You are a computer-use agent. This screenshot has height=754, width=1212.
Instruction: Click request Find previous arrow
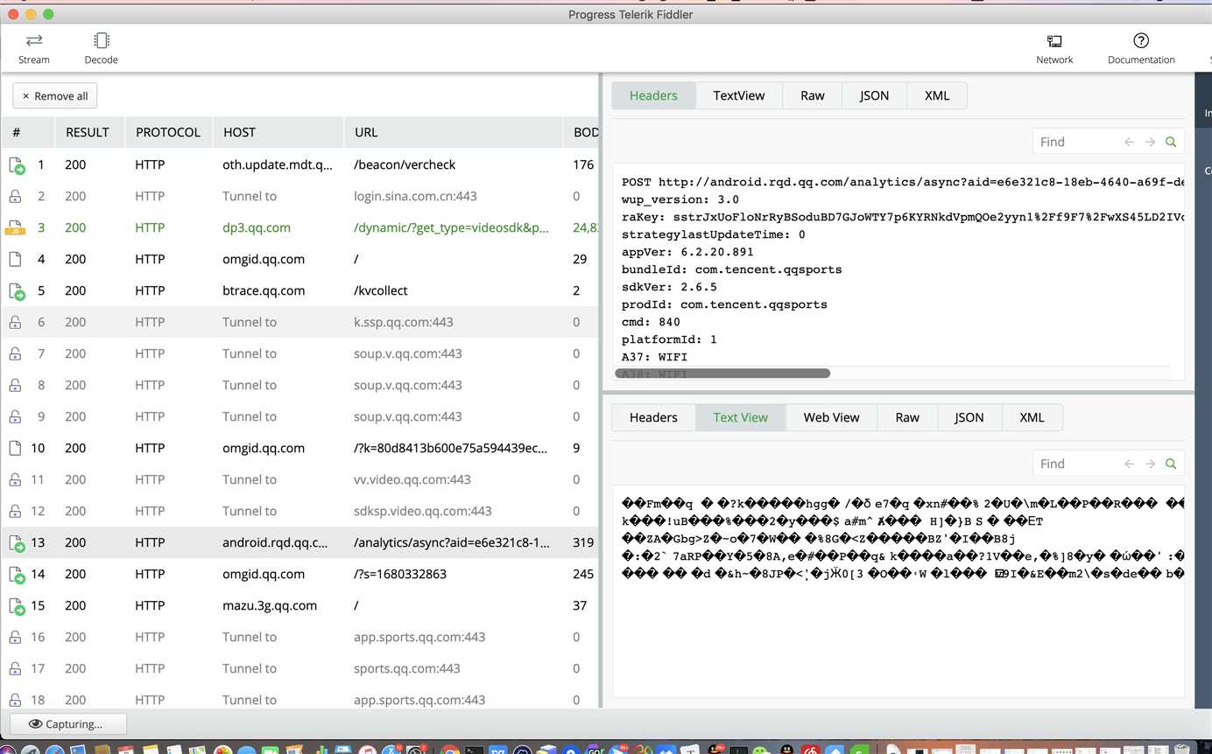(x=1129, y=142)
